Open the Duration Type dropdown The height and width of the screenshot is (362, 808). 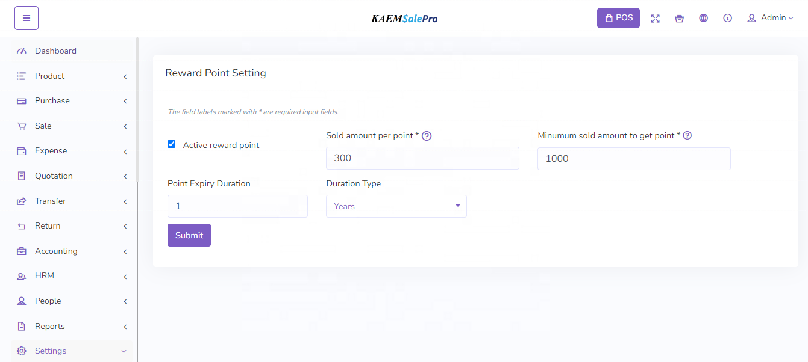[x=396, y=206]
